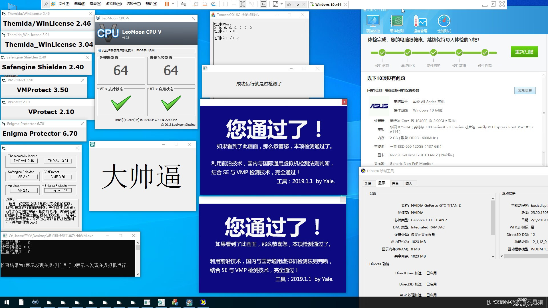Click the 复制信息 copy info button
Screen dimensions: 548x308
click(x=525, y=90)
